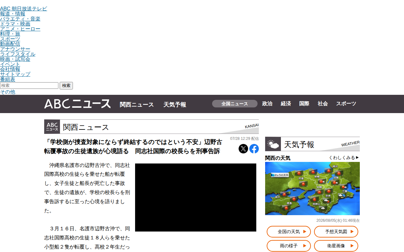Click the ABC News Kansai section badge
The width and height of the screenshot is (404, 252).
click(x=52, y=127)
